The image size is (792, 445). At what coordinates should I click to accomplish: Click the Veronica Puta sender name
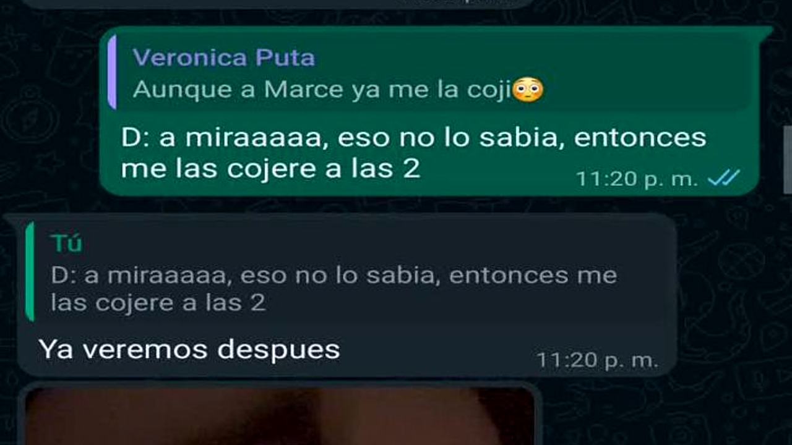pos(223,57)
